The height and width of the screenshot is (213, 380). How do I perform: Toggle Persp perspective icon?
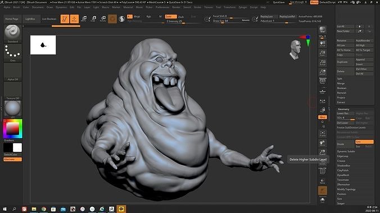(x=322, y=81)
